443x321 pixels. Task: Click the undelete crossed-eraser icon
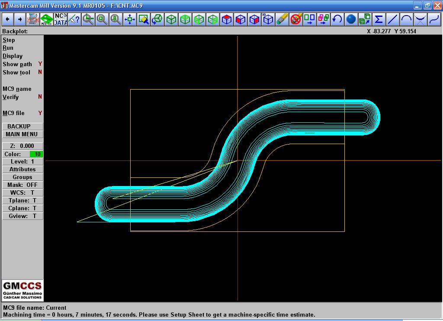[296, 19]
